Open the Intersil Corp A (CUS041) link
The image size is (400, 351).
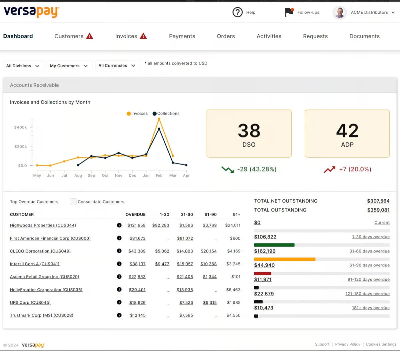[x=35, y=264]
